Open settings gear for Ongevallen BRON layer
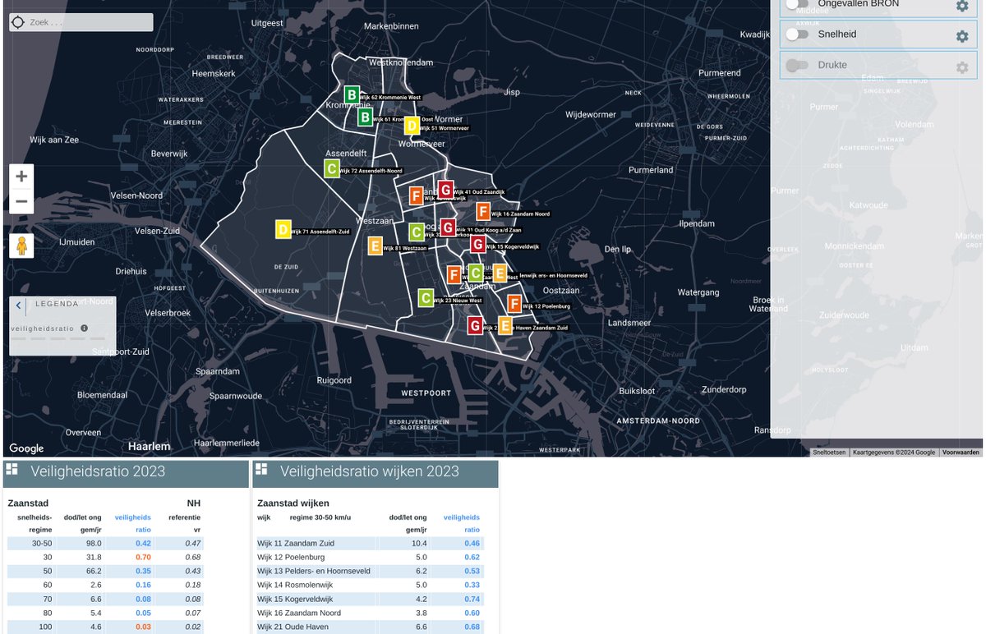The width and height of the screenshot is (986, 634). click(962, 6)
